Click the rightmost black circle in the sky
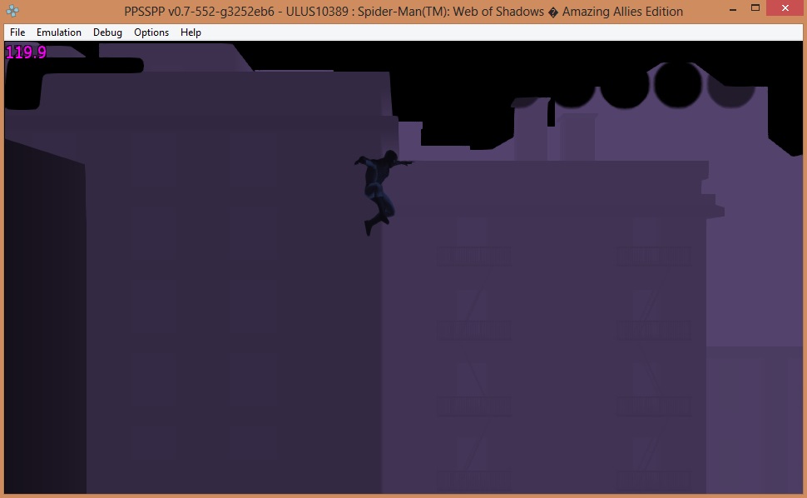807x498 pixels. (730, 86)
